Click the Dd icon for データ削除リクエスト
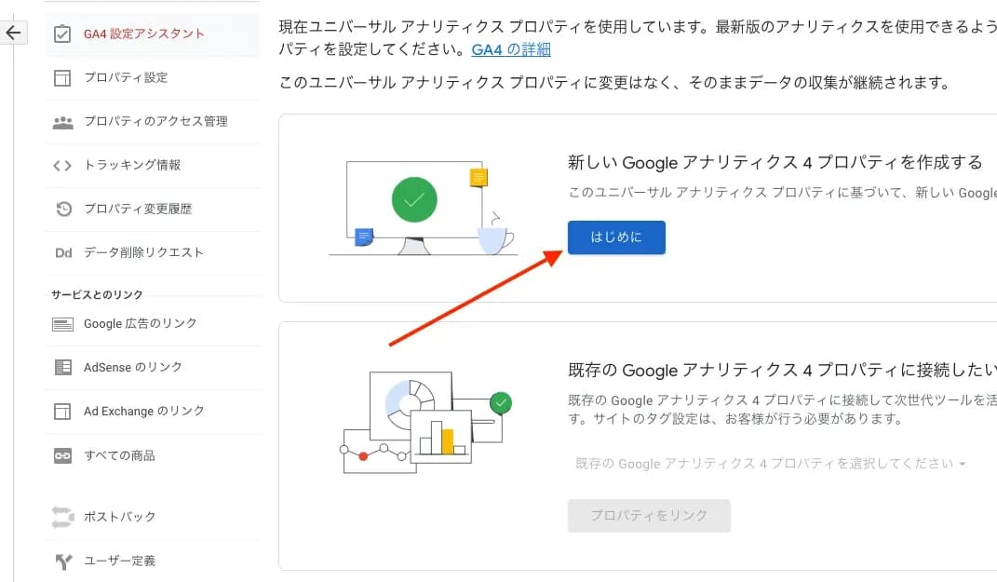The height and width of the screenshot is (582, 997). (62, 253)
